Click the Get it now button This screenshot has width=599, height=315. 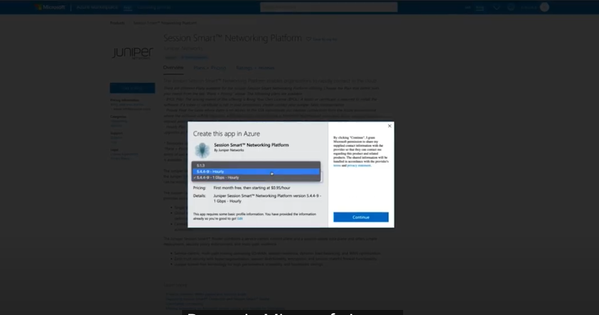coord(132,88)
